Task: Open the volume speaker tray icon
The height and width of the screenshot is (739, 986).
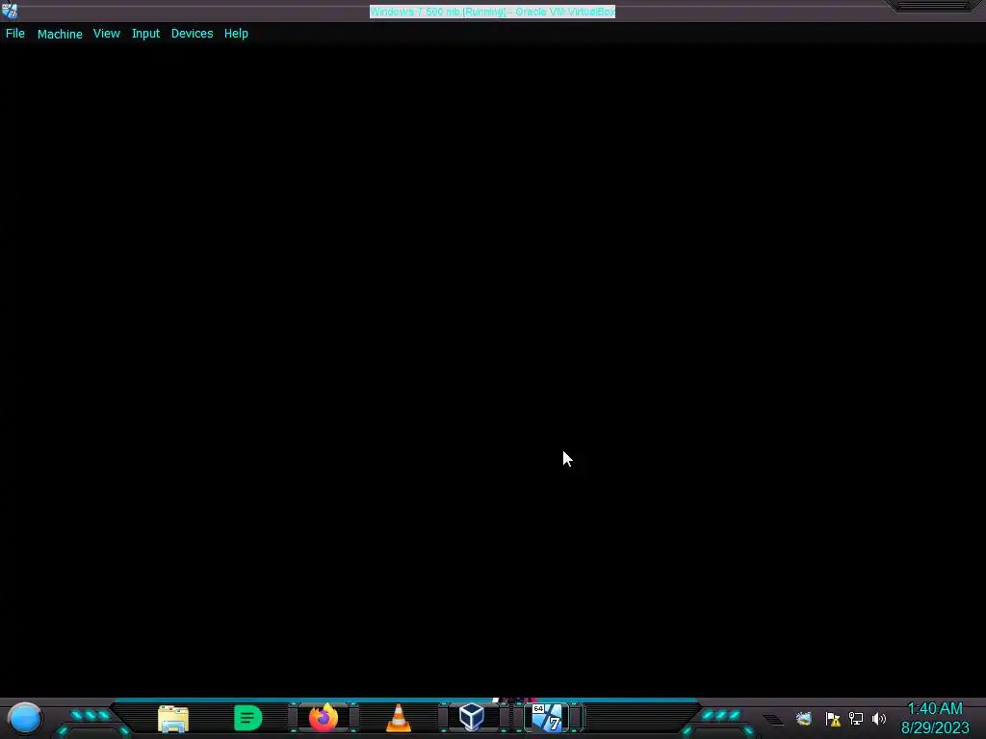Action: [x=879, y=718]
